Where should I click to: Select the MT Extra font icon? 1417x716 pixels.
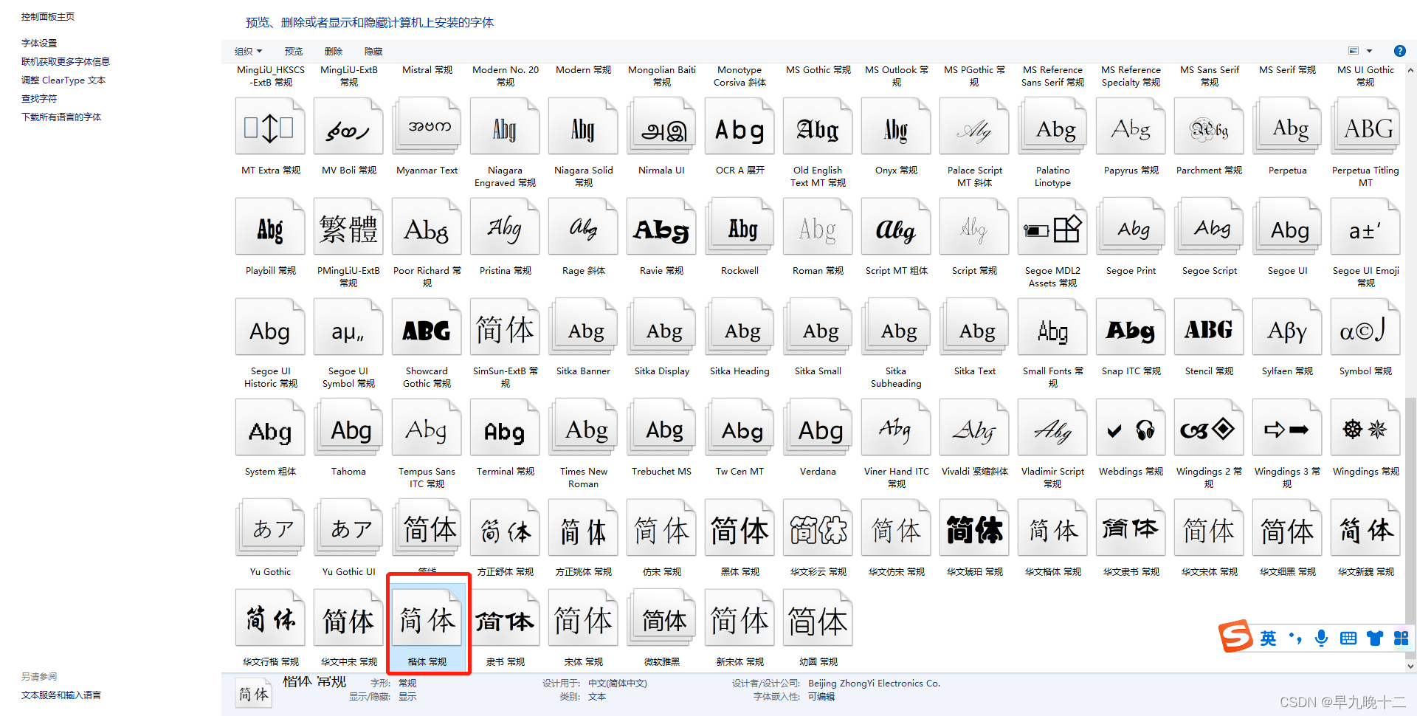tap(270, 128)
